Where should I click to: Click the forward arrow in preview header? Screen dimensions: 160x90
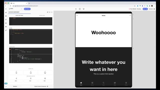130,15
